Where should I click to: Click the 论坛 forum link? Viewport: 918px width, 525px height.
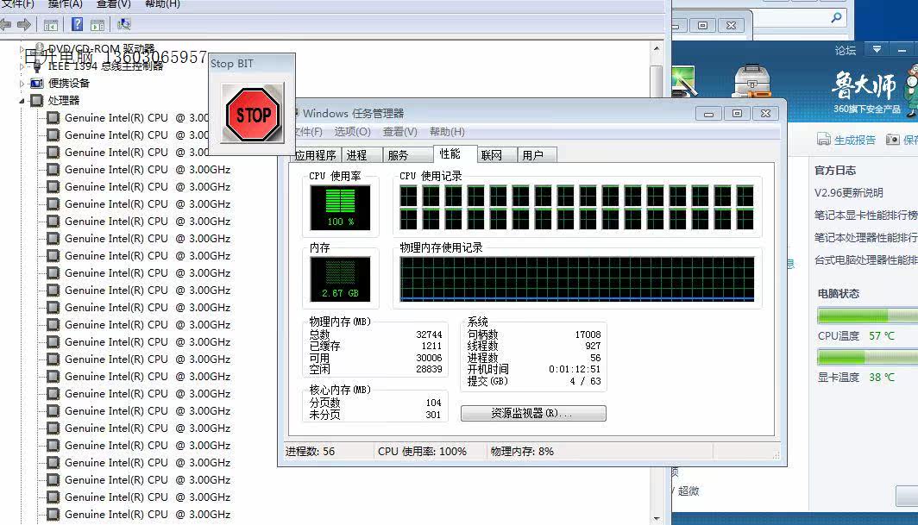(845, 50)
